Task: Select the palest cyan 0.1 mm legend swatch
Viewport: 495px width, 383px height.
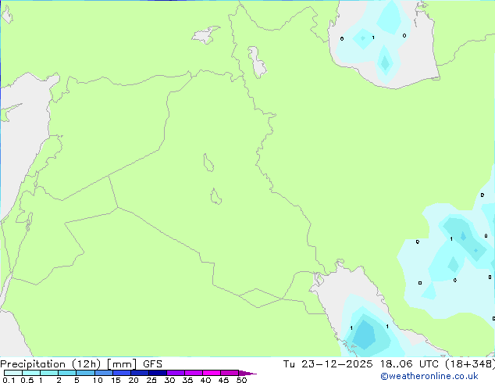Action: [13, 373]
